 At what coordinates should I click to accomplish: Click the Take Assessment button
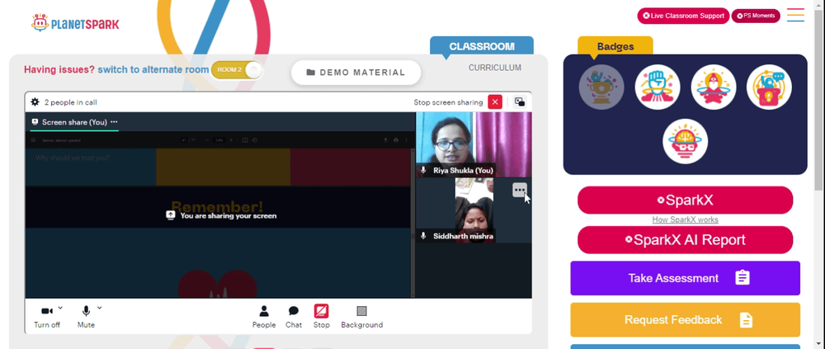685,278
